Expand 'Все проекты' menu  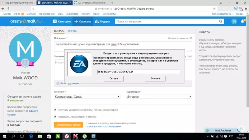110,14
